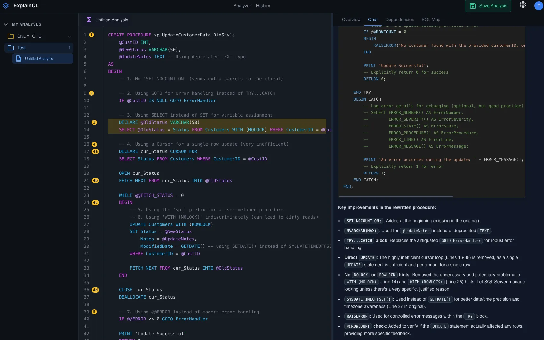The width and height of the screenshot is (544, 340).
Task: Click the document icon next to Untitled Analysis
Action: point(19,58)
